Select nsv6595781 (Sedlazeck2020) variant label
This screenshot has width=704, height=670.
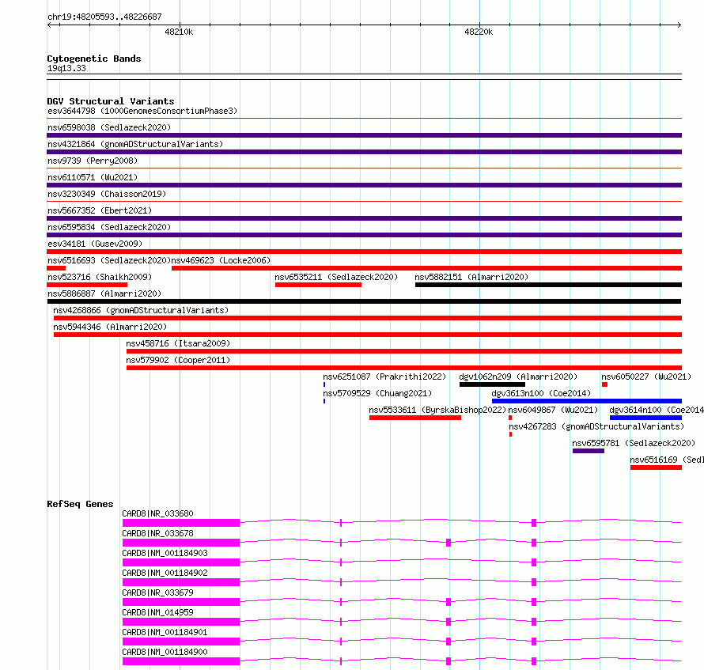634,443
